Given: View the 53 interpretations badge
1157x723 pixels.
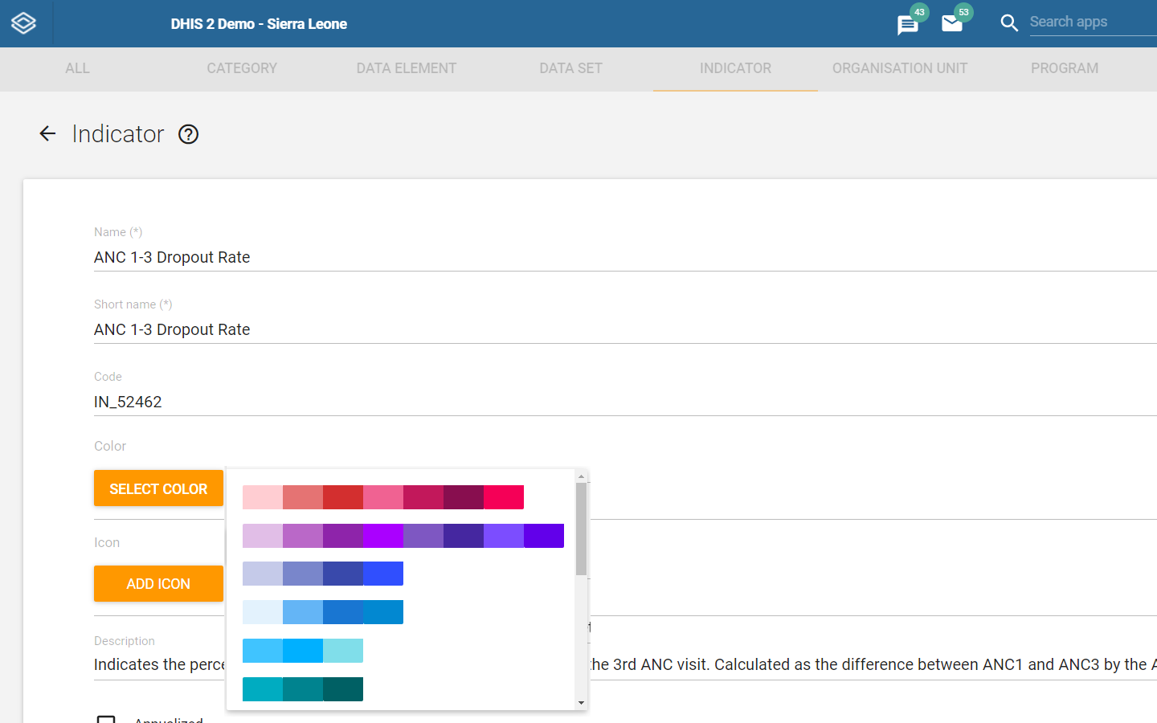Looking at the screenshot, I should point(963,12).
